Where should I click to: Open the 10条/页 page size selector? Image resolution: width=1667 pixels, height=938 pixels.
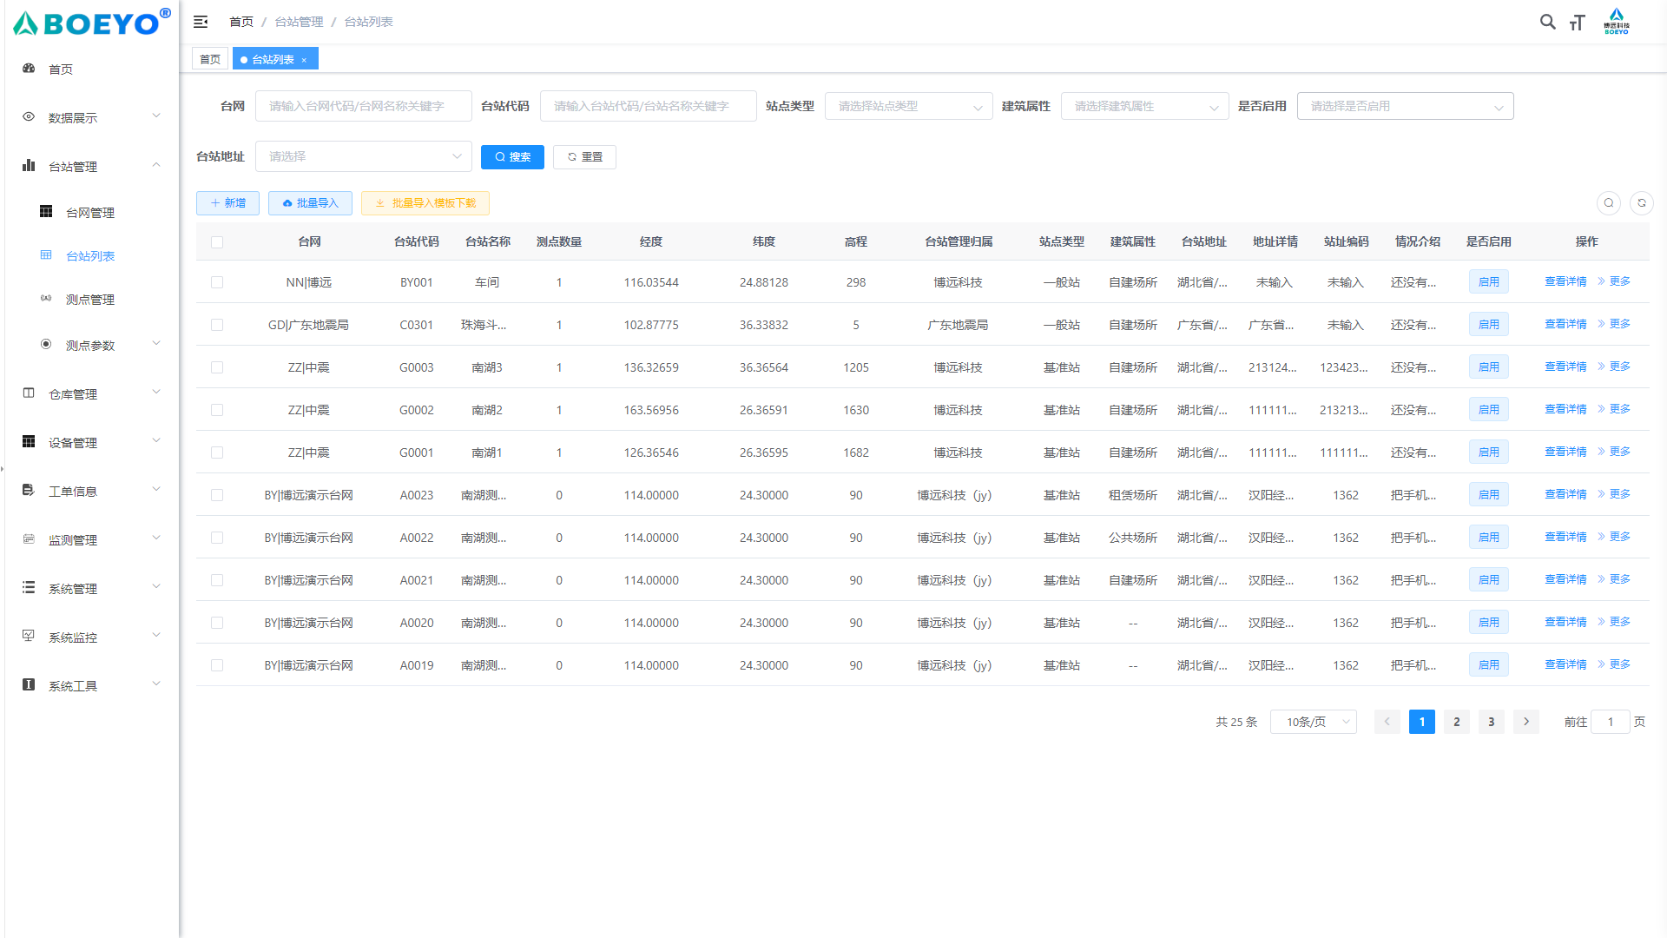click(x=1313, y=722)
